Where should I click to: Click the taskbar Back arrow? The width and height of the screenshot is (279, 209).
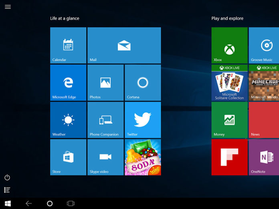[x=28, y=203]
